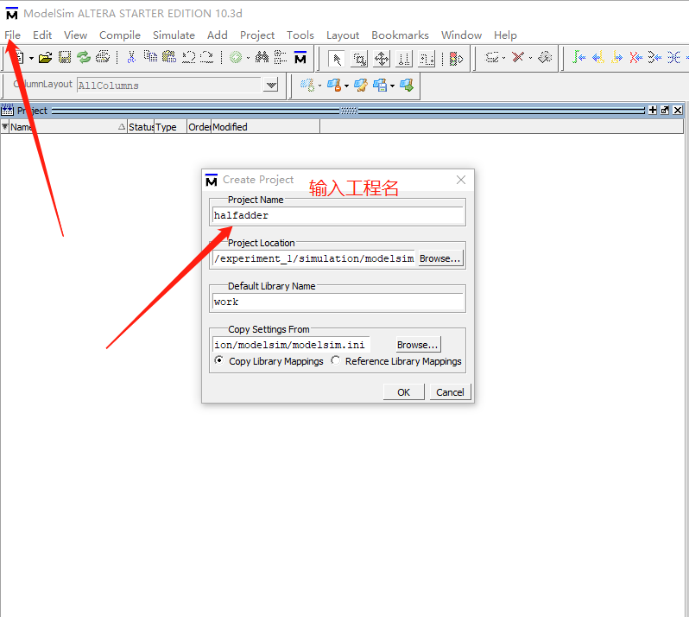
Task: Select the Zoom Mode magnifier box tool
Action: coord(359,59)
